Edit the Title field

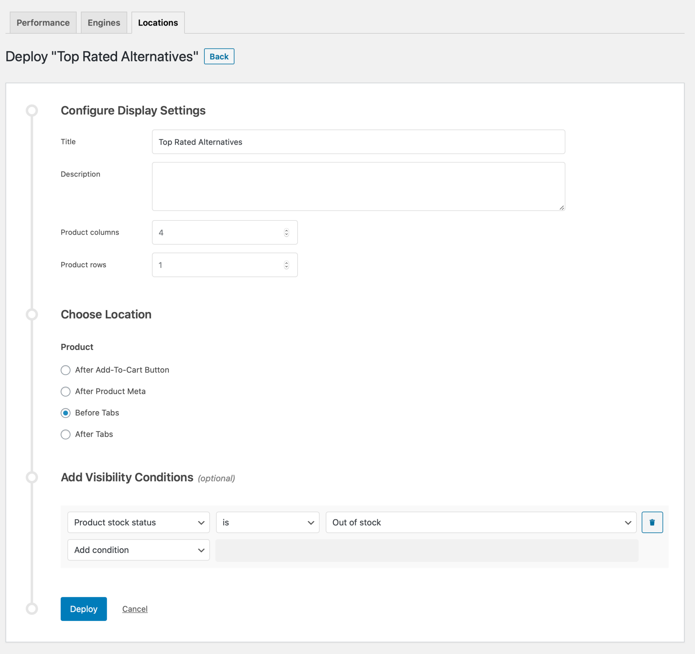click(358, 142)
